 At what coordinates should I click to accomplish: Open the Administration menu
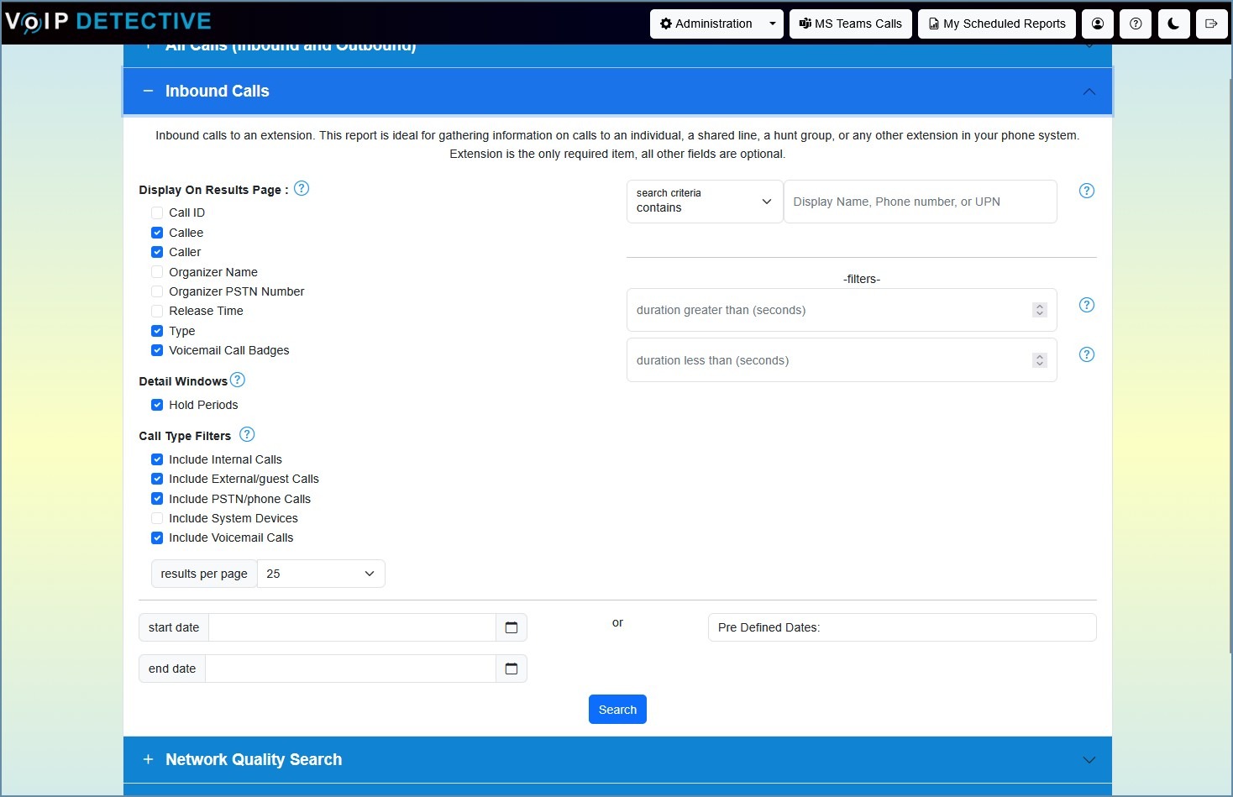716,24
